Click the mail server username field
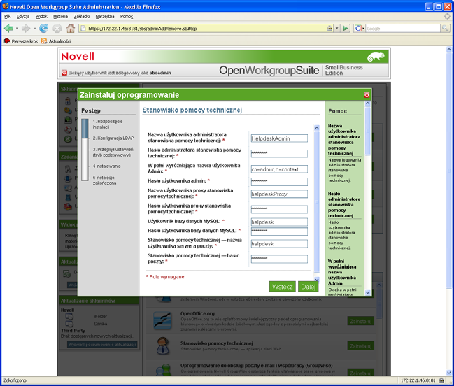 [x=279, y=243]
